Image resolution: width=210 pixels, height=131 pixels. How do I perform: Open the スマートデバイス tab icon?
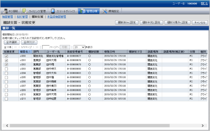[53, 11]
